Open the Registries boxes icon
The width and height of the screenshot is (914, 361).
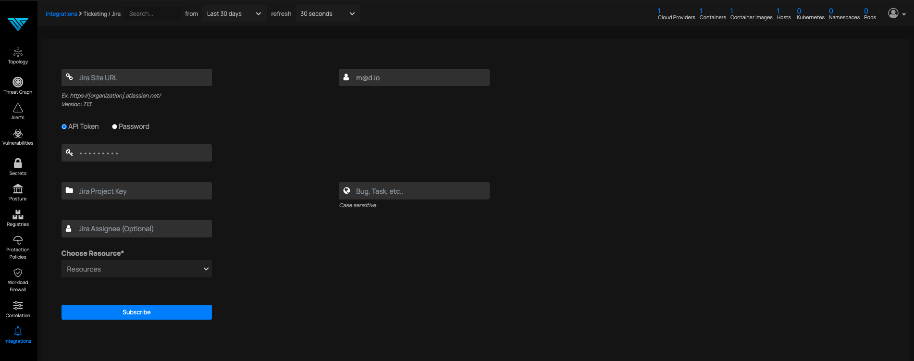(18, 214)
